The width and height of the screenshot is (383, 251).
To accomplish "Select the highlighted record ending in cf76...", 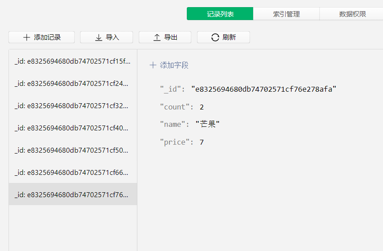I will point(73,194).
